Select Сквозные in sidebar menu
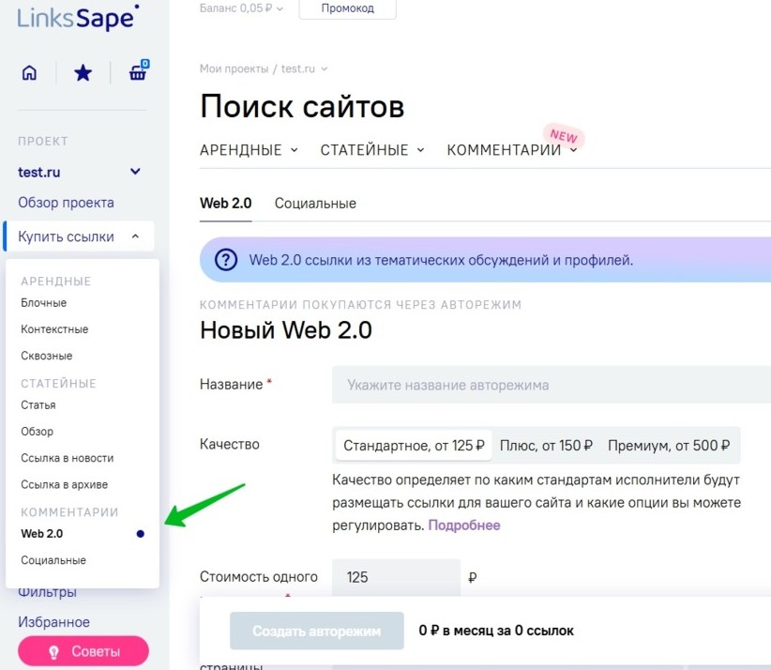Viewport: 771px width, 670px height. 47,357
